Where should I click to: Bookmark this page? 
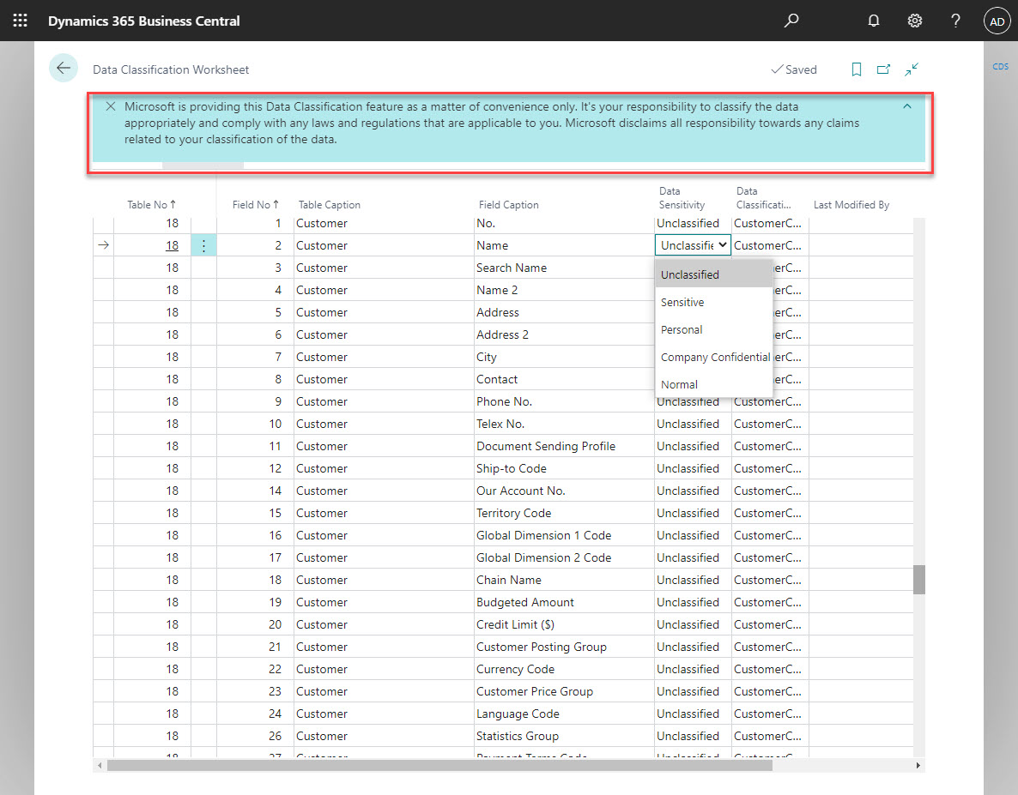click(x=857, y=69)
